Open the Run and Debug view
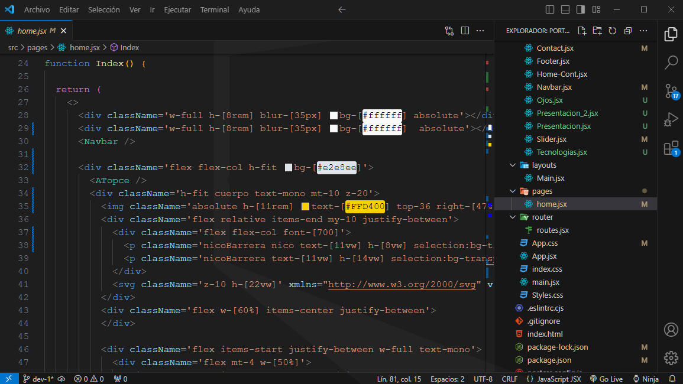This screenshot has width=683, height=384. 671,119
